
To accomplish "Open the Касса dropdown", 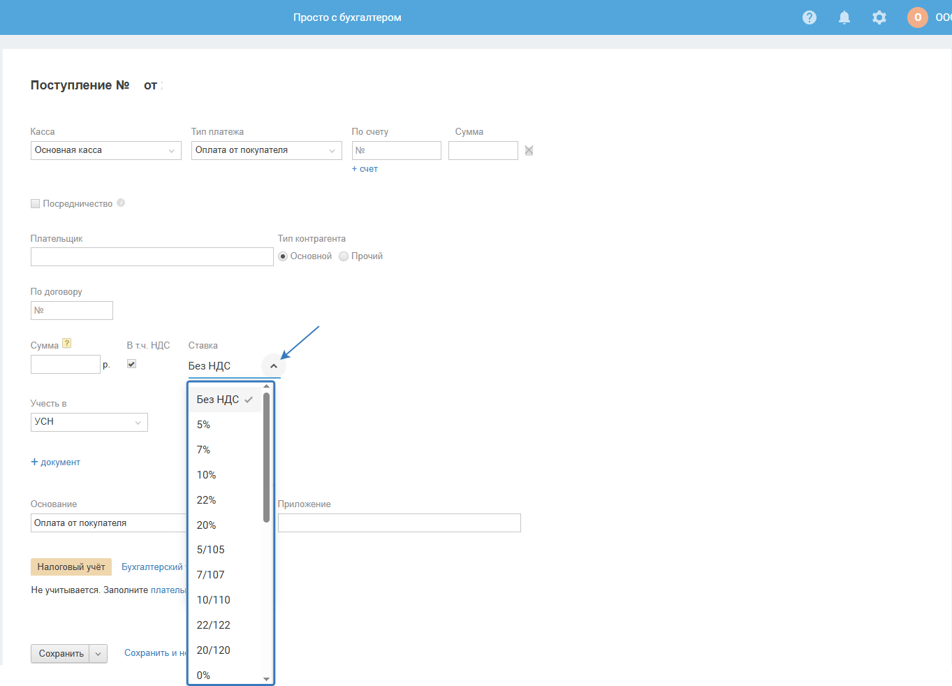I will click(106, 150).
